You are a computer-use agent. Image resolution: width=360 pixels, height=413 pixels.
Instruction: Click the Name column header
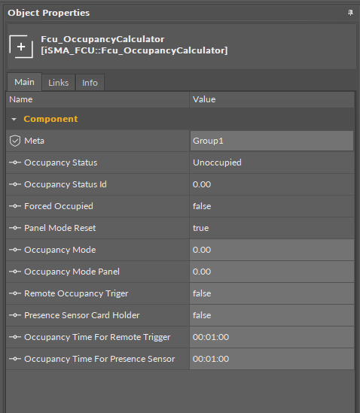(98, 99)
